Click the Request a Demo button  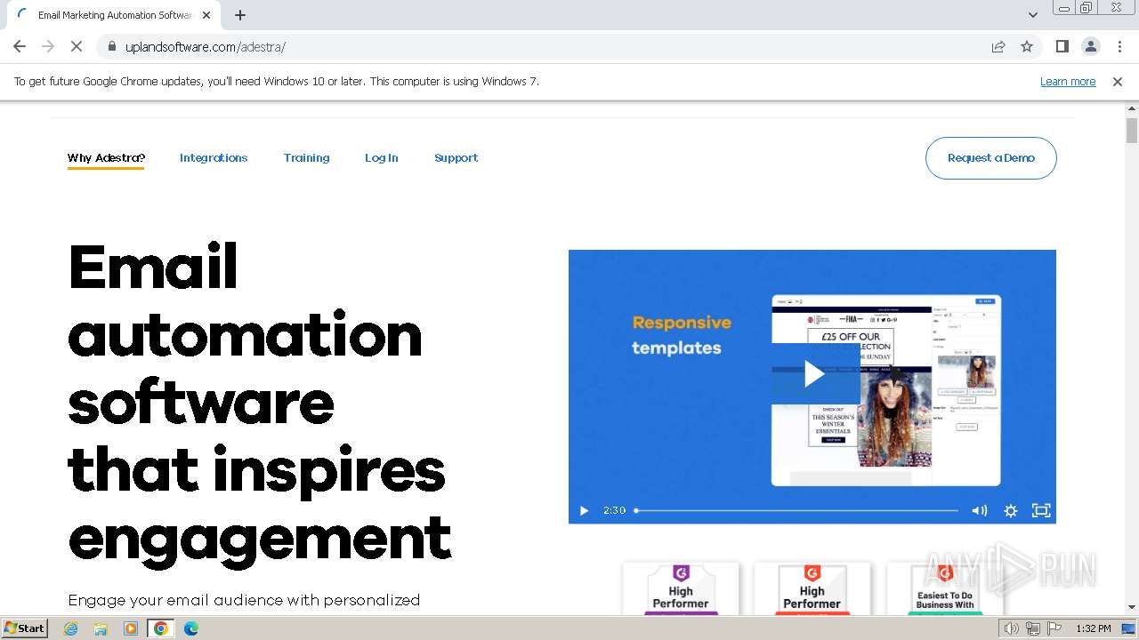pyautogui.click(x=991, y=158)
